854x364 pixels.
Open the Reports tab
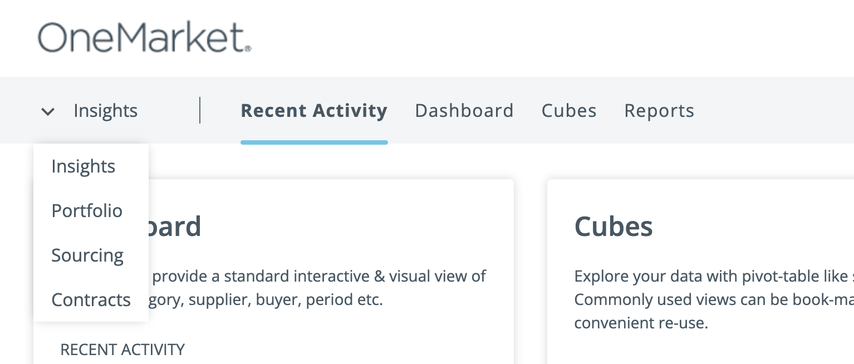pyautogui.click(x=659, y=110)
